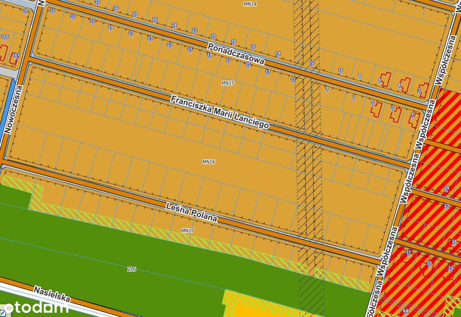The height and width of the screenshot is (317, 461).
Task: Click the MN17 zoning label
Action: coord(188,231)
